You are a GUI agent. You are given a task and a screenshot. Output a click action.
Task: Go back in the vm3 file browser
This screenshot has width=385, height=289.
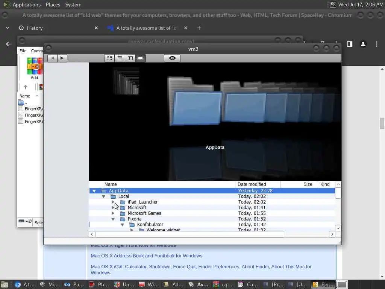coord(52,58)
